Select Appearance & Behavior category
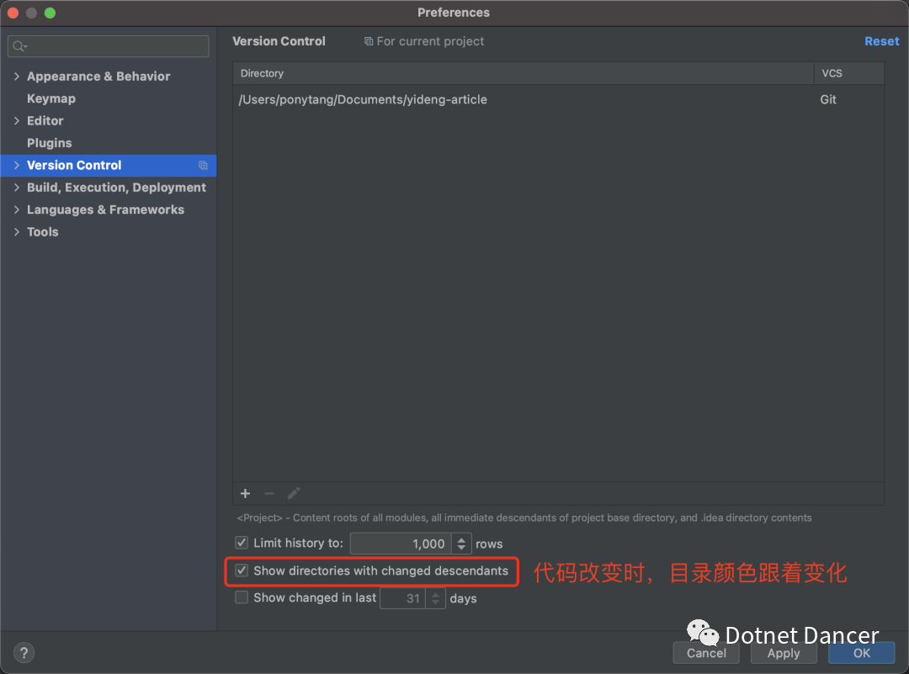The width and height of the screenshot is (909, 674). pyautogui.click(x=98, y=77)
